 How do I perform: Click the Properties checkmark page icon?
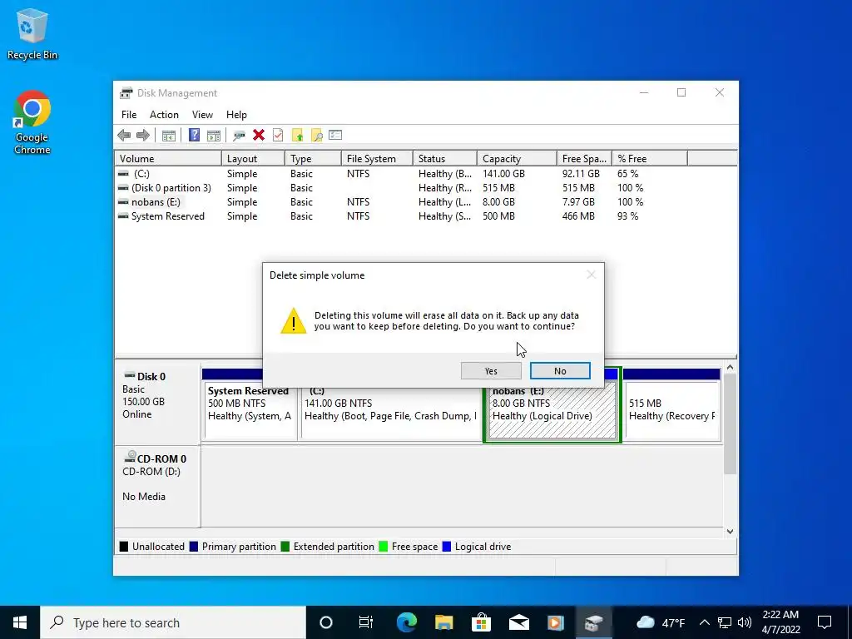coord(278,135)
